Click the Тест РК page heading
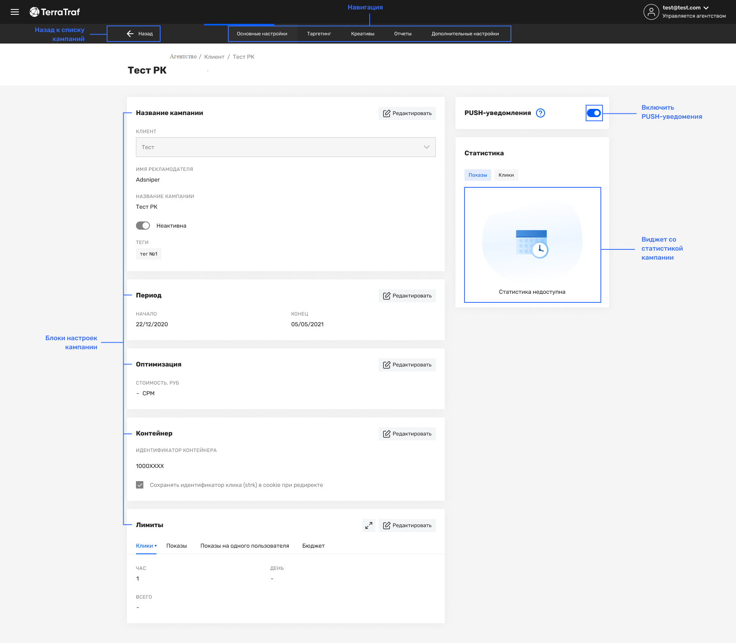The height and width of the screenshot is (643, 736). point(147,70)
